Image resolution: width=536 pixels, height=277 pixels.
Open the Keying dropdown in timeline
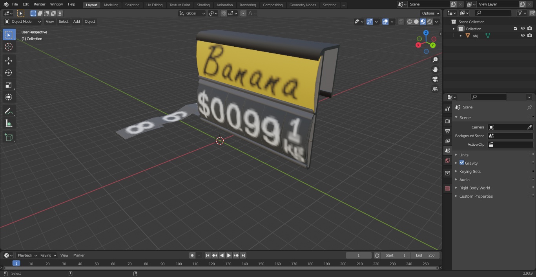[48, 255]
